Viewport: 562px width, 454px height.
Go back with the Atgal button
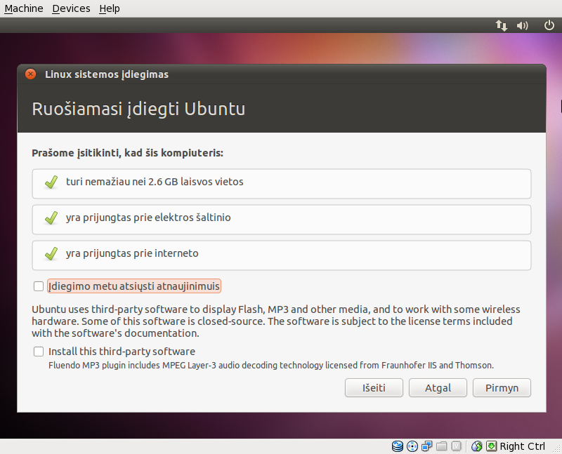pyautogui.click(x=438, y=388)
